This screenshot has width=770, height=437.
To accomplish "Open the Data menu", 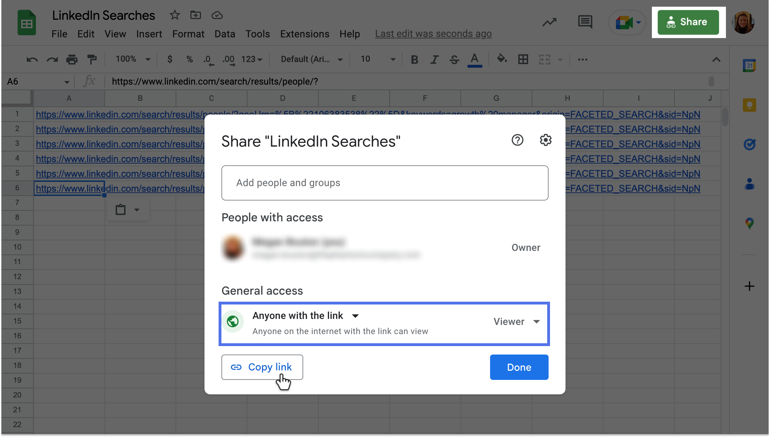I will [225, 34].
